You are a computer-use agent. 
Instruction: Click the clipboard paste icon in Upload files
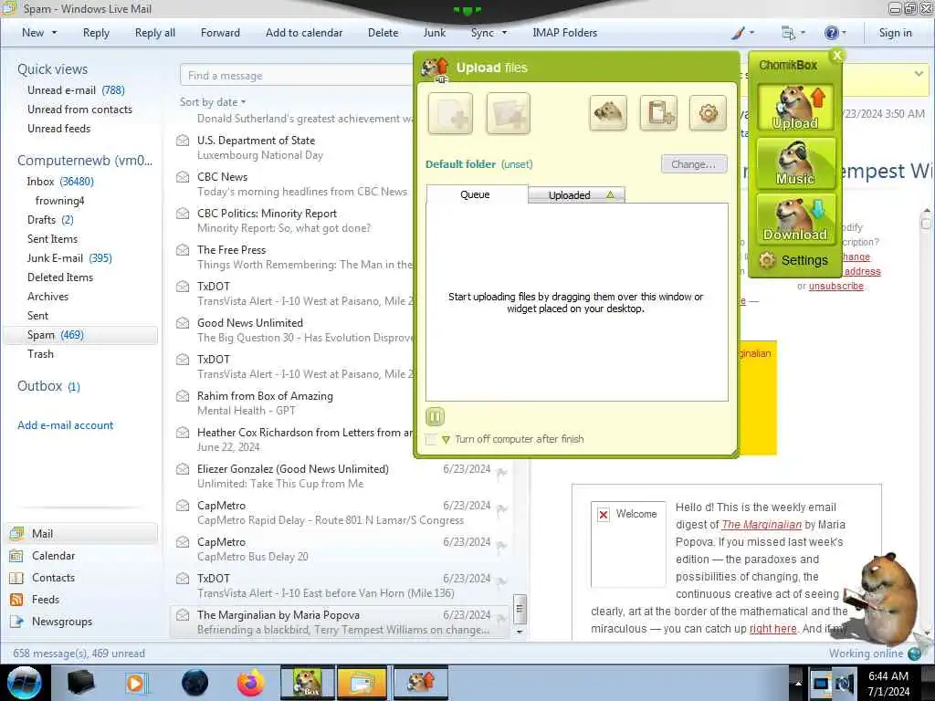click(x=658, y=112)
